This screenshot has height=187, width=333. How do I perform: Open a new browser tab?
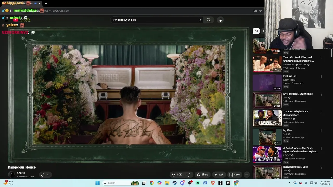[46, 3]
